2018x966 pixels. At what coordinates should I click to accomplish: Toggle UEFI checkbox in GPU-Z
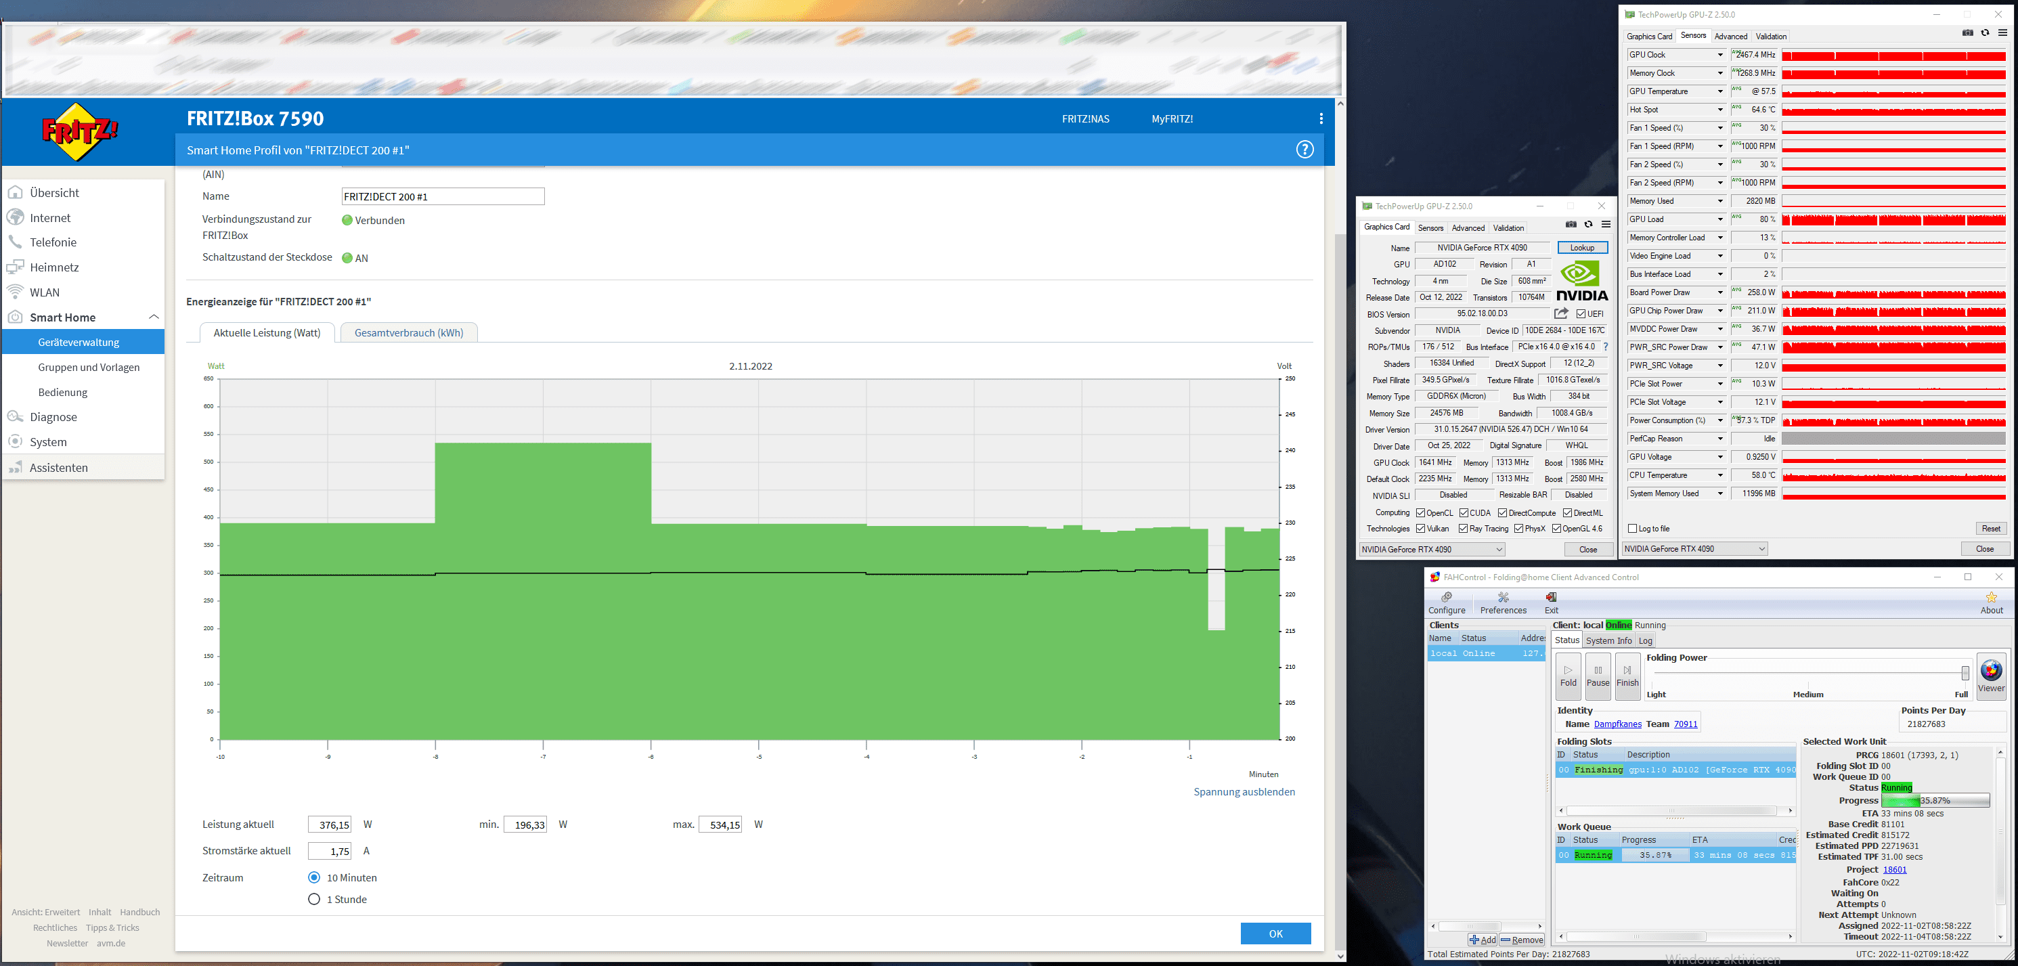(x=1581, y=314)
